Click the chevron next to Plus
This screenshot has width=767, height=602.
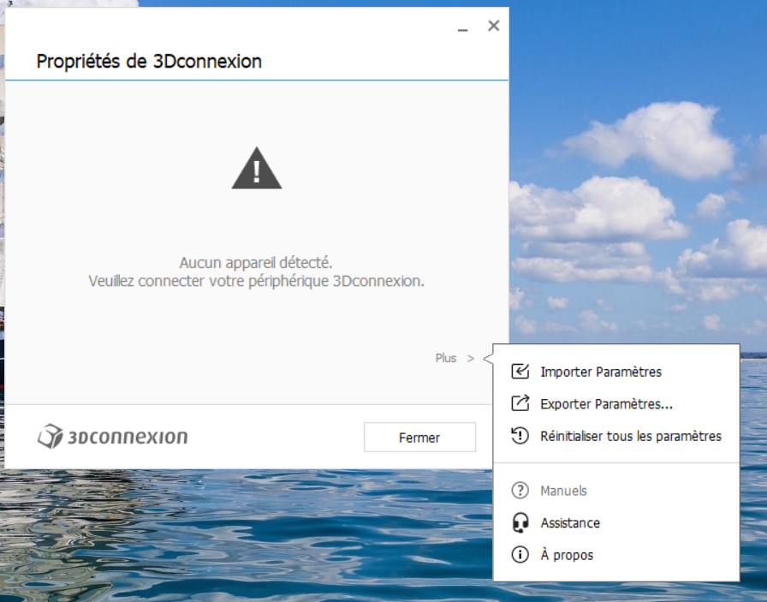click(471, 359)
